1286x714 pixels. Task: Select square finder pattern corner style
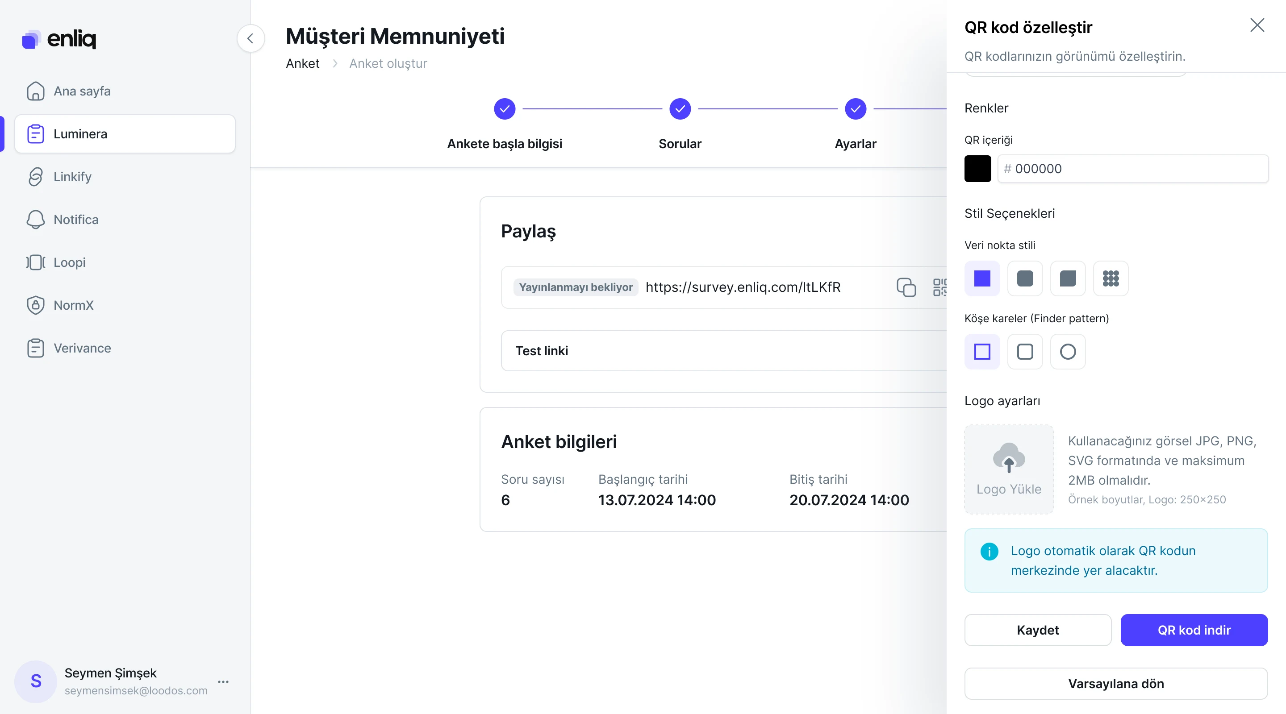point(982,352)
